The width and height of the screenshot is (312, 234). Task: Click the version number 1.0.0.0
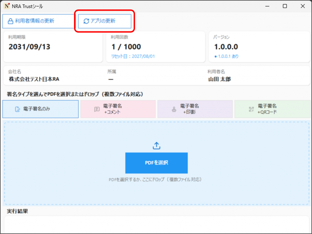point(226,47)
